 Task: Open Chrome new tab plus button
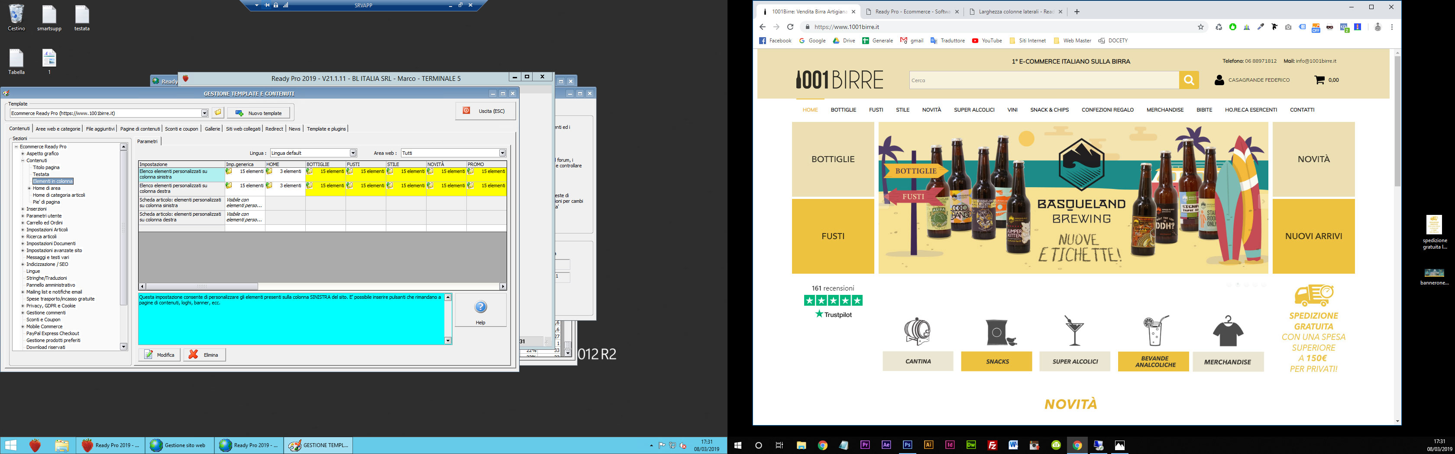click(1077, 11)
